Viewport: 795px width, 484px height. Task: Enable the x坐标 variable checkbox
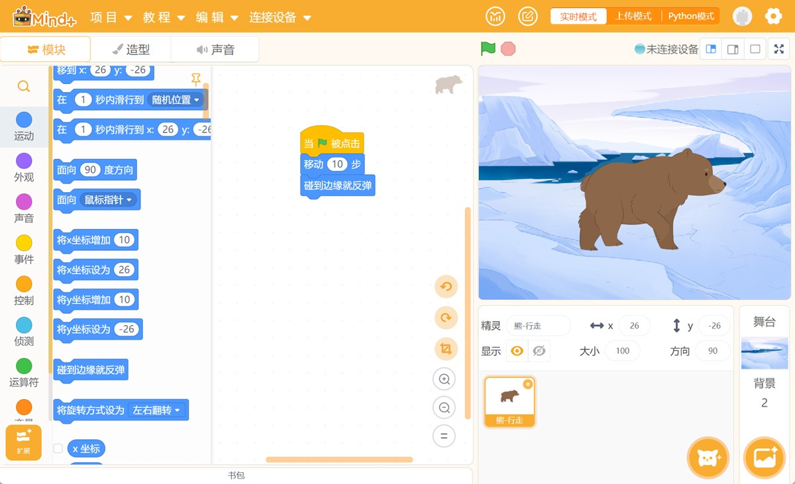[58, 449]
